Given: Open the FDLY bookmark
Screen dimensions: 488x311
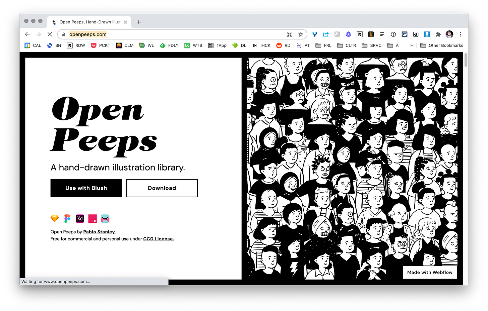Looking at the screenshot, I should pos(169,45).
